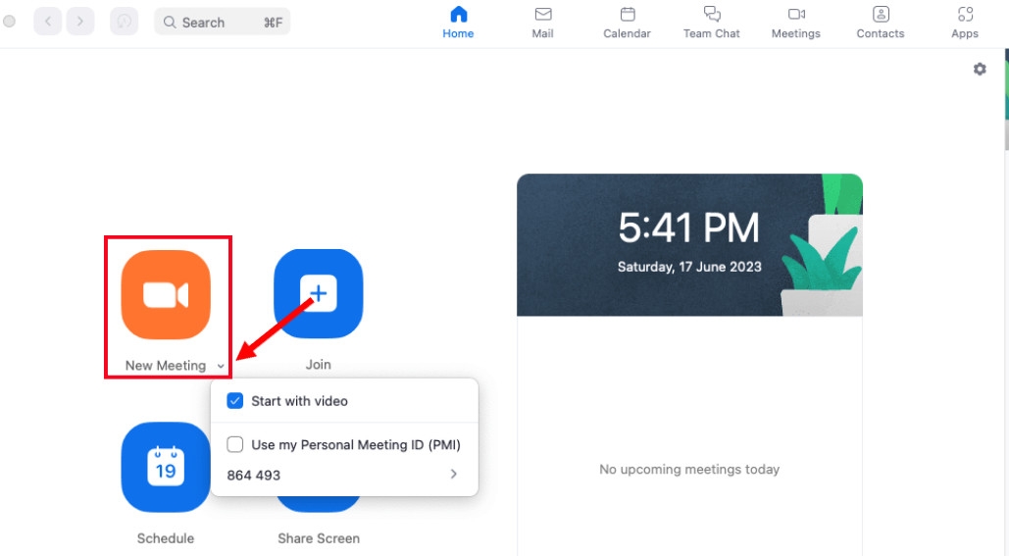Open settings gear icon

[x=980, y=69]
